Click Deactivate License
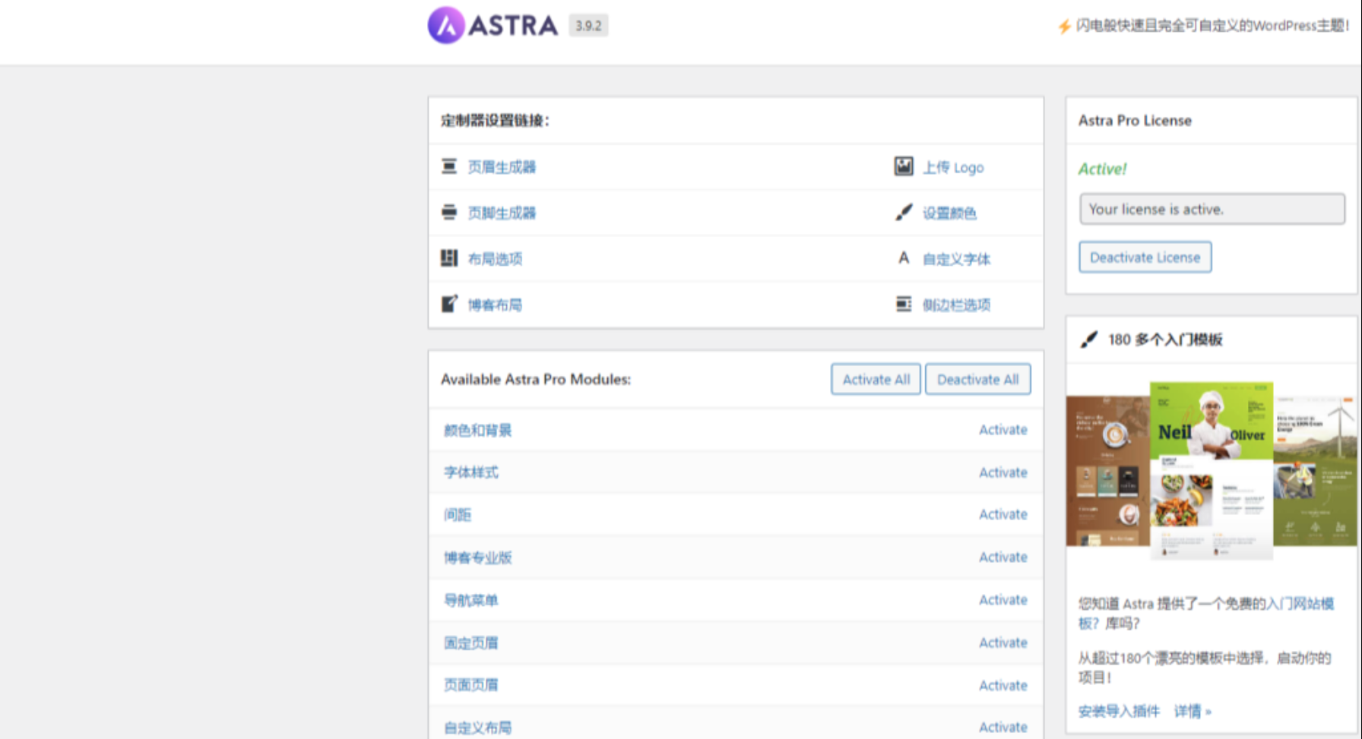 pyautogui.click(x=1145, y=257)
